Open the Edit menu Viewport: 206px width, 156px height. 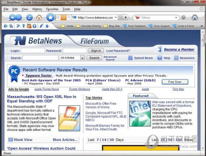point(15,9)
